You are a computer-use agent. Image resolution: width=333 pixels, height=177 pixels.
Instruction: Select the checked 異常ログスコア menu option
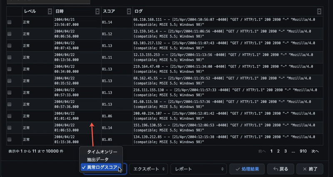[x=102, y=167]
